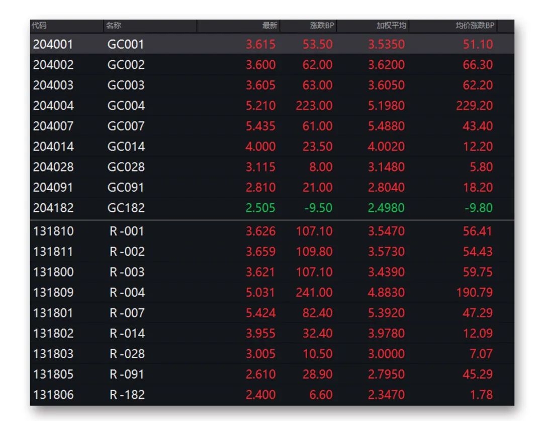Click the GC182 name
Image resolution: width=543 pixels, height=421 pixels.
[126, 208]
